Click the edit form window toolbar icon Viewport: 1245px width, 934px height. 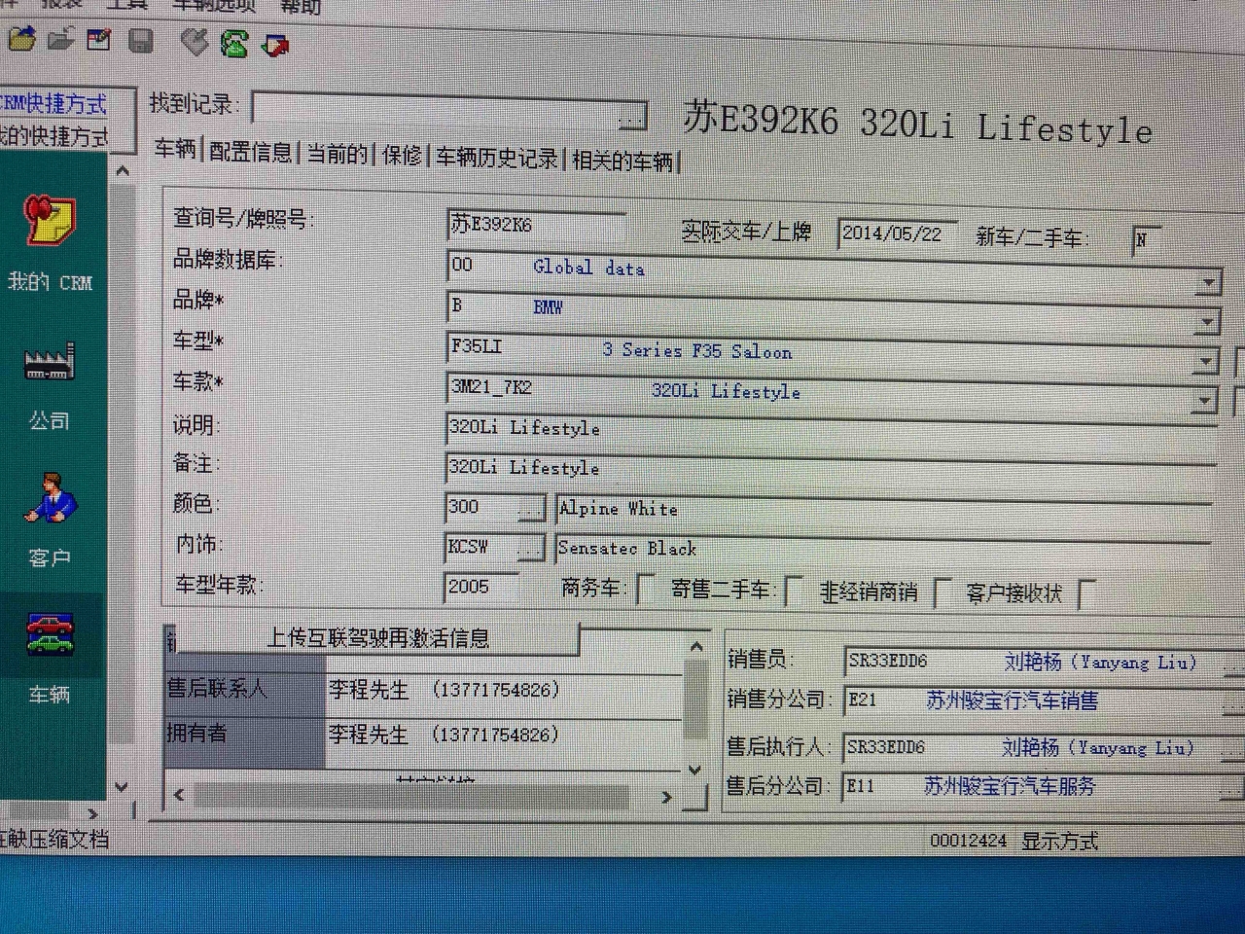tap(99, 39)
